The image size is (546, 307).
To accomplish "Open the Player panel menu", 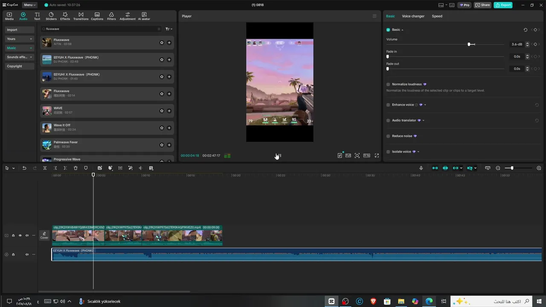I will tap(375, 16).
